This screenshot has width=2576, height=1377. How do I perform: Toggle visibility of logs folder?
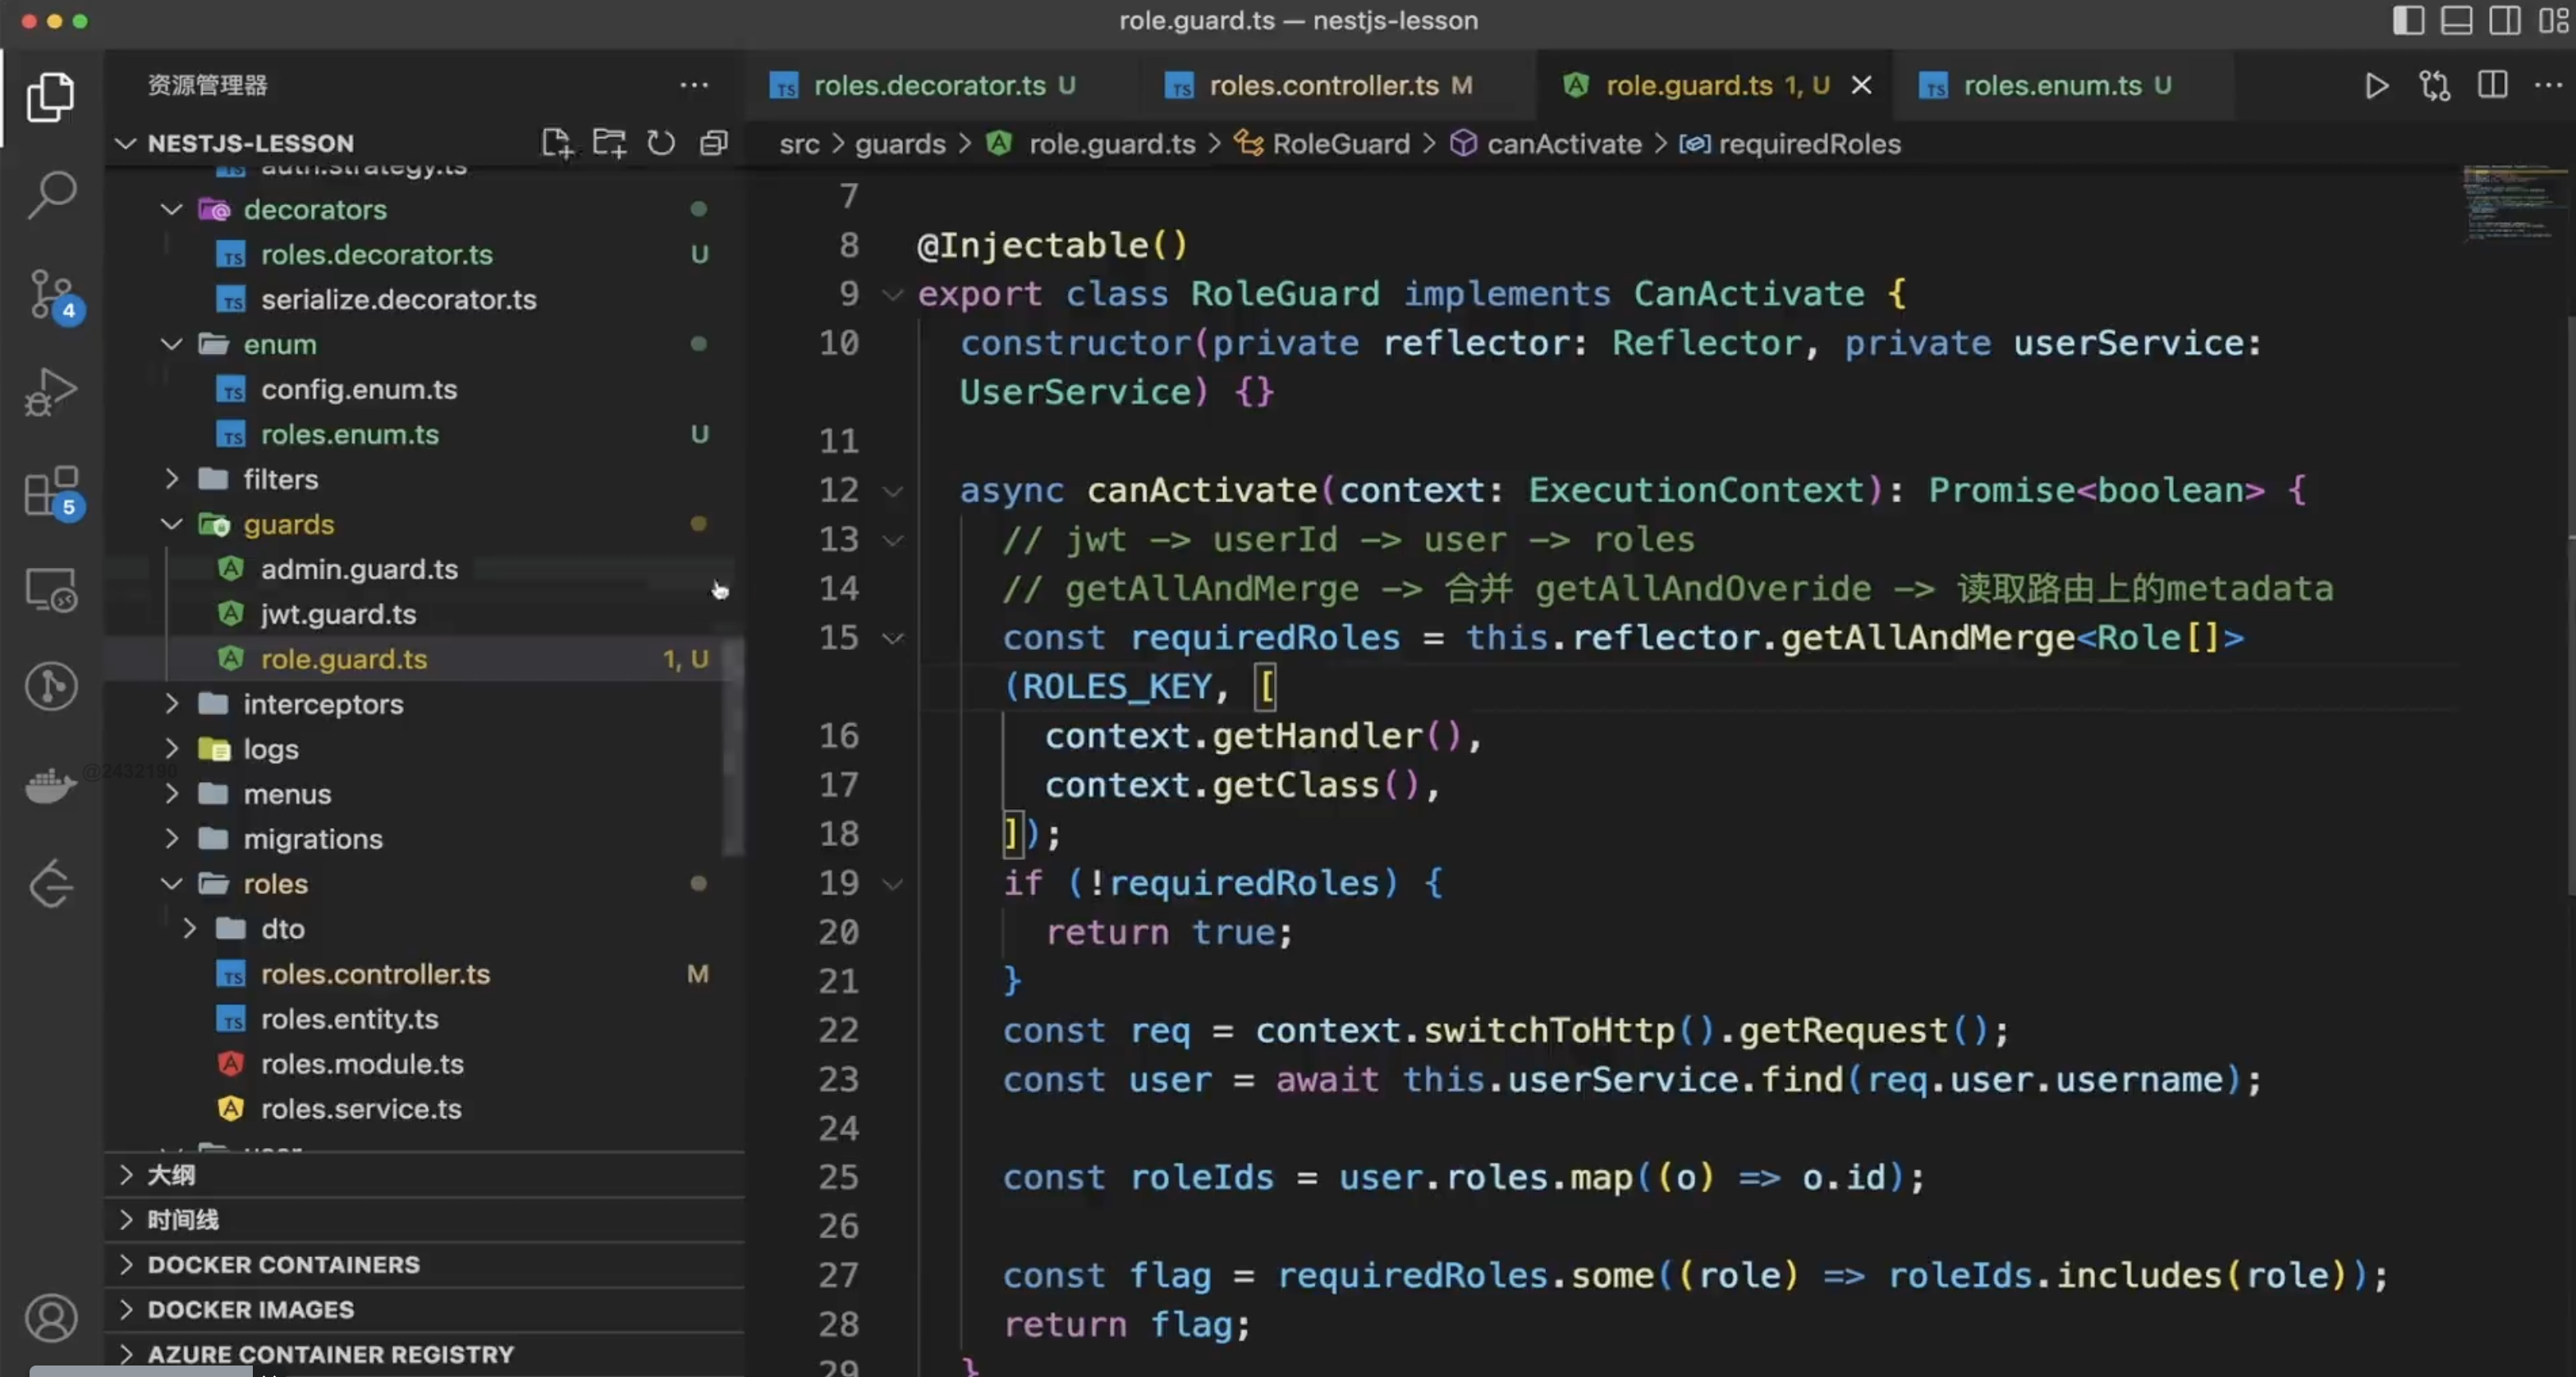coord(172,749)
